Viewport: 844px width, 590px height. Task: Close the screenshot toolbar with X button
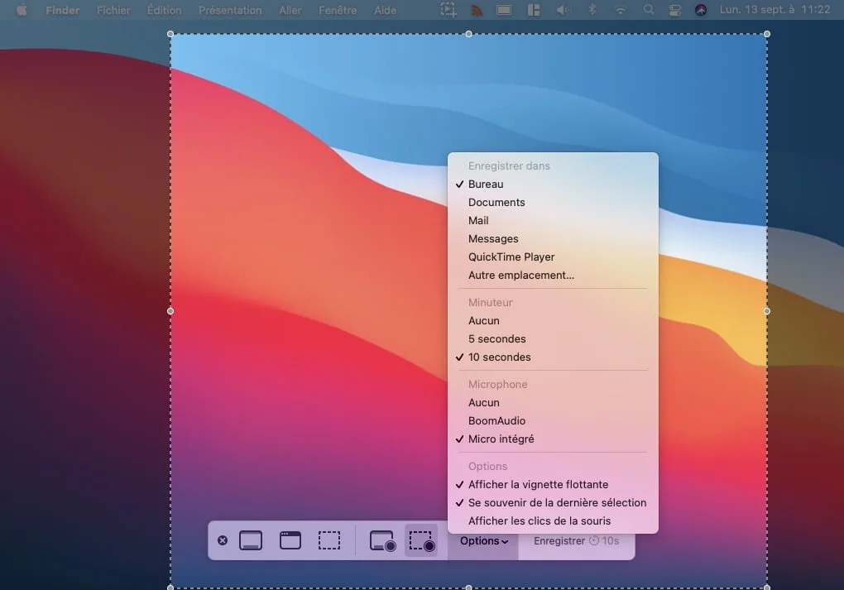pyautogui.click(x=223, y=540)
